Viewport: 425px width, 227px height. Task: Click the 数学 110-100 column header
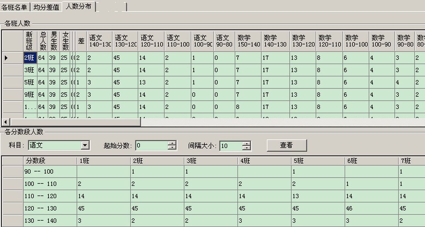point(356,41)
